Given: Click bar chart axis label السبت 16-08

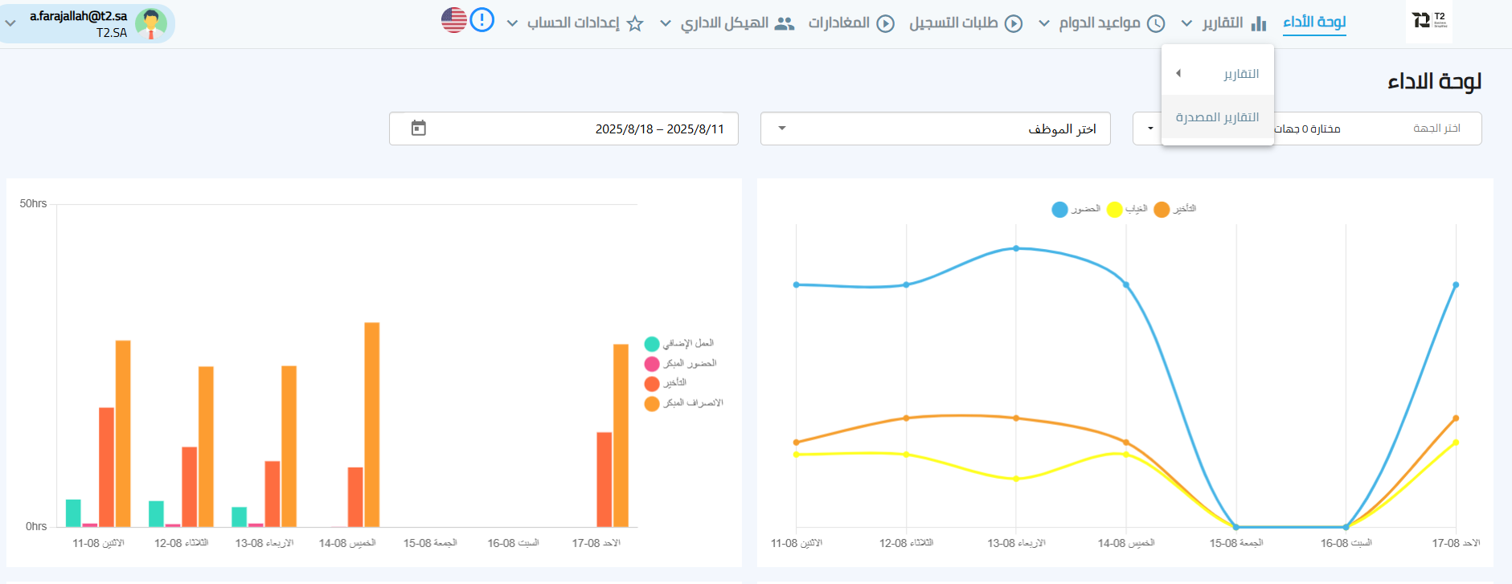Looking at the screenshot, I should click(513, 544).
